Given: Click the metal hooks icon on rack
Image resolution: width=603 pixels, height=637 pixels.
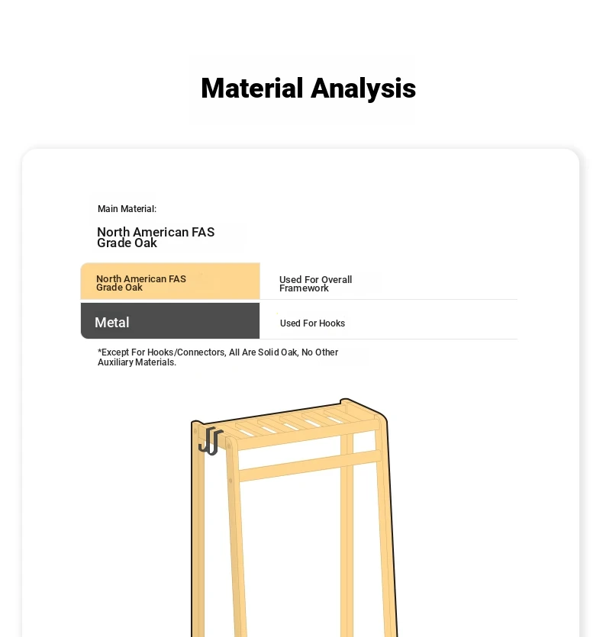Looking at the screenshot, I should tap(210, 441).
